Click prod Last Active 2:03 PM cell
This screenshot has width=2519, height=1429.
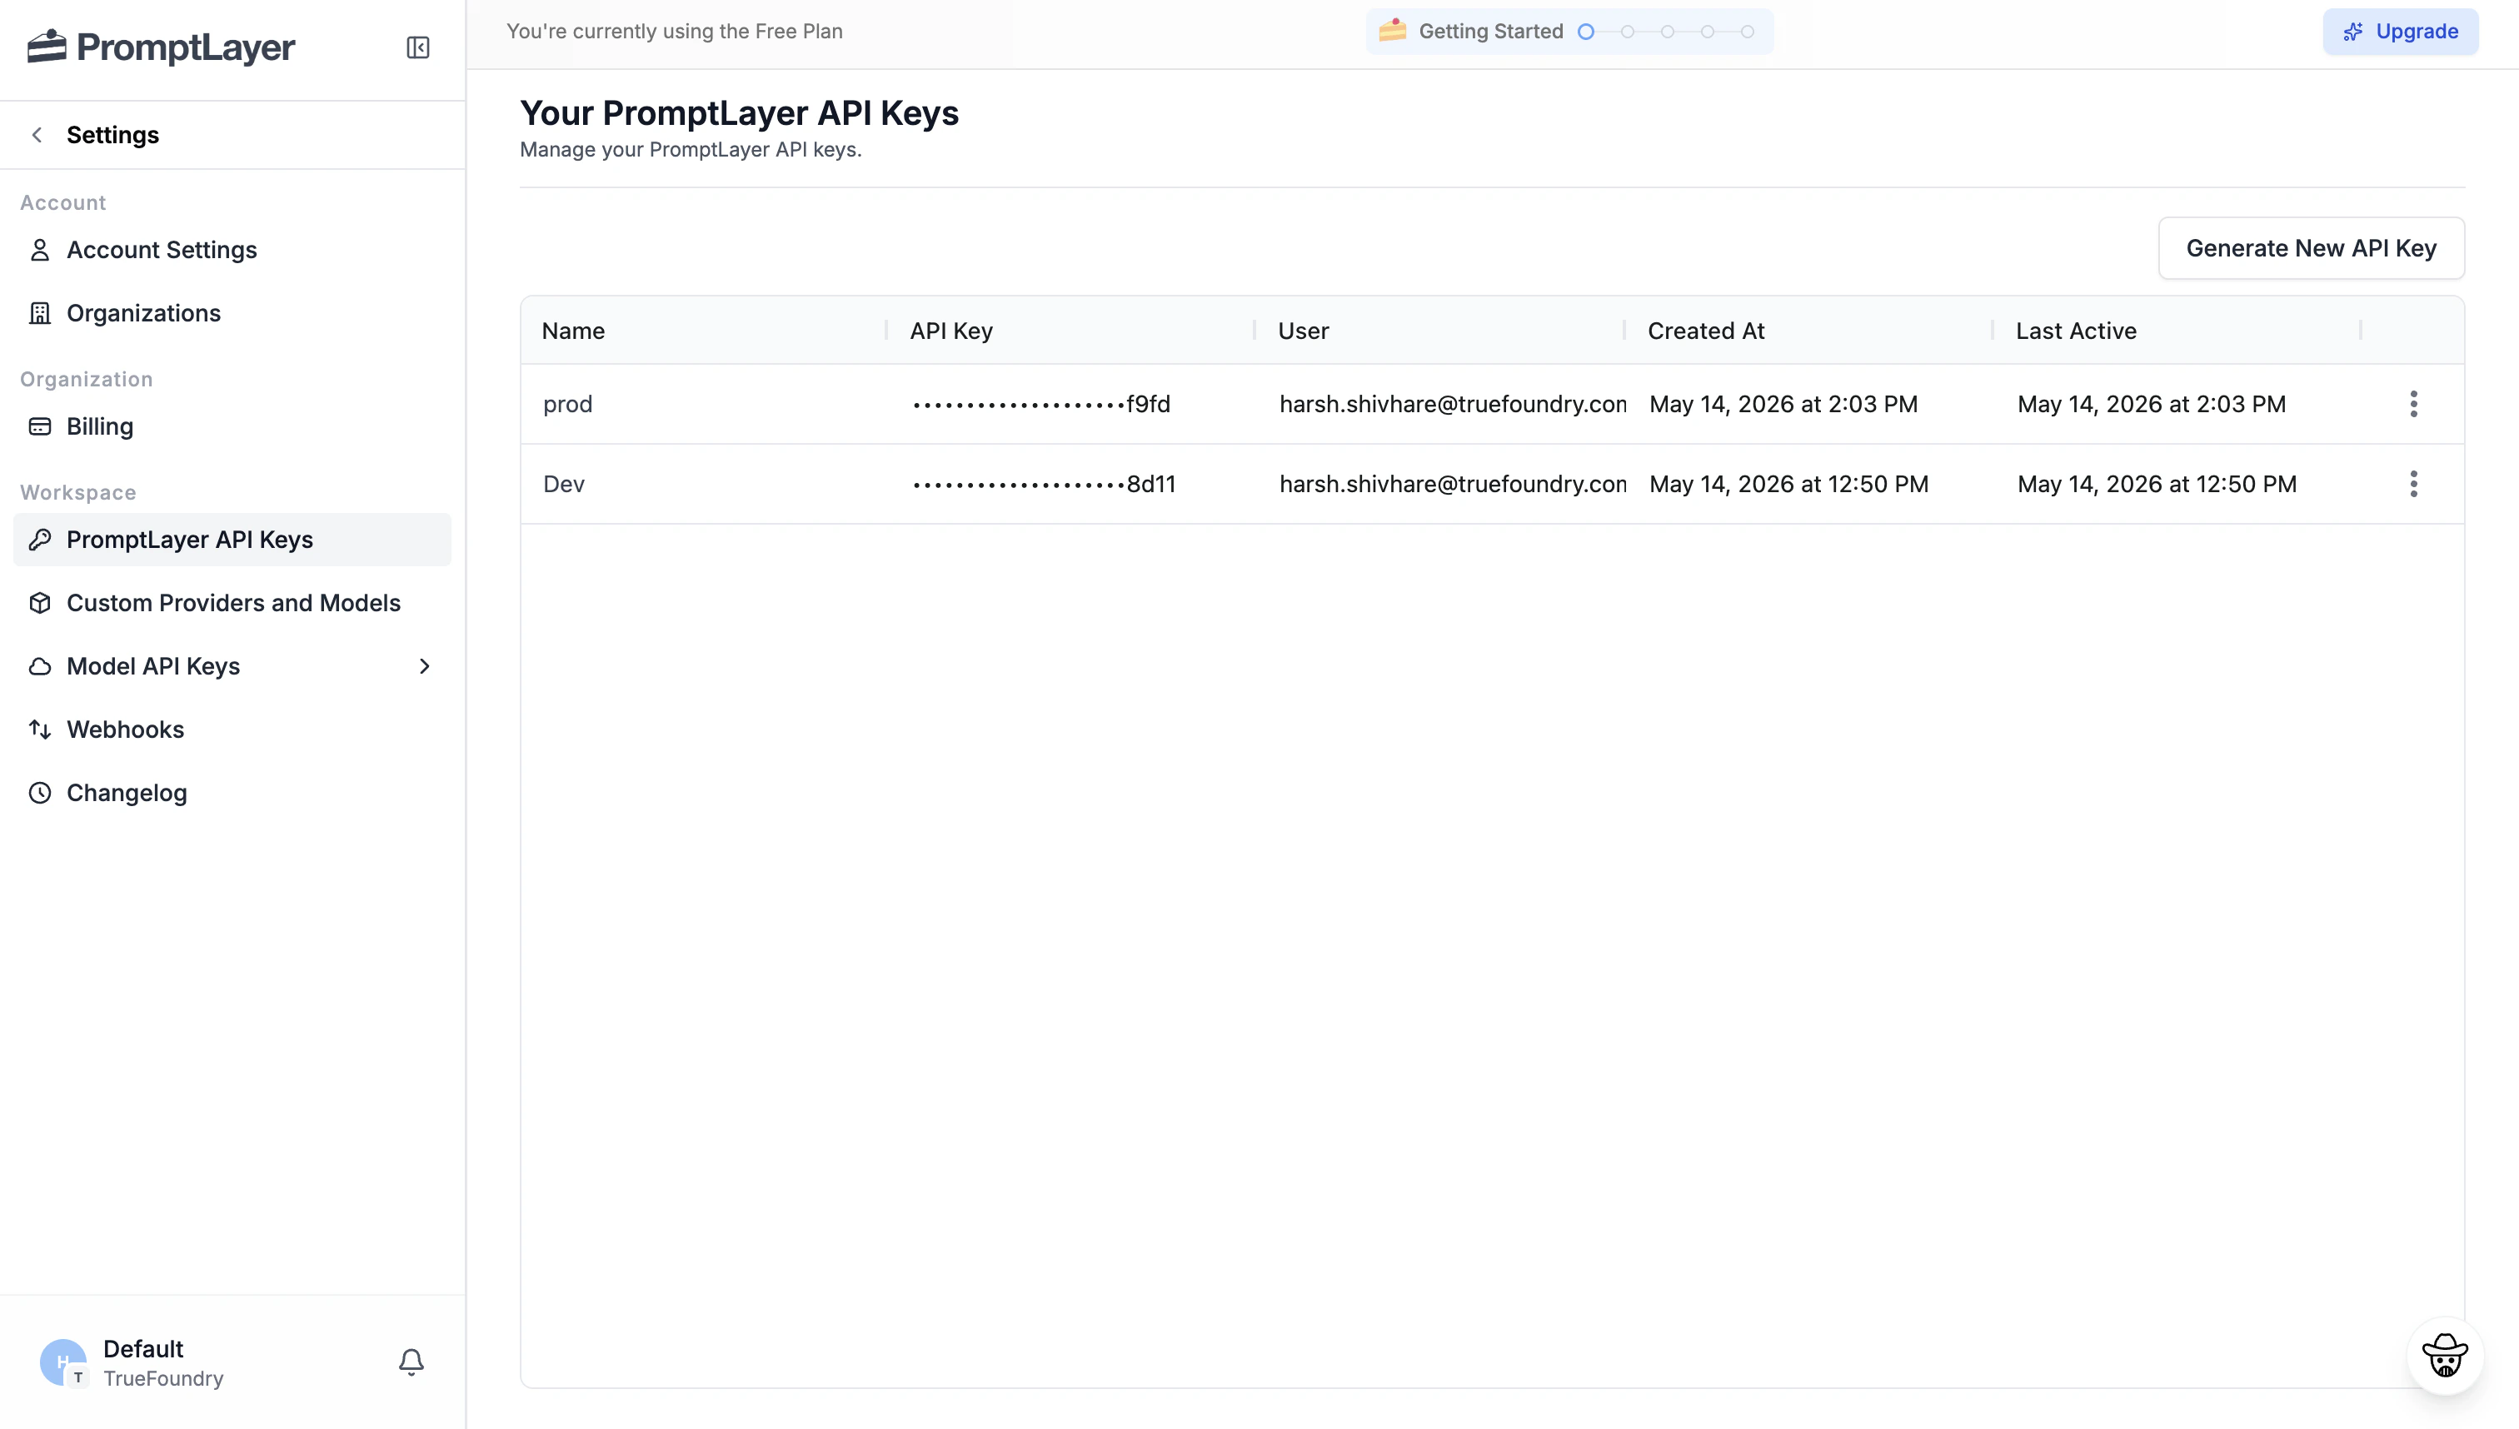2152,405
